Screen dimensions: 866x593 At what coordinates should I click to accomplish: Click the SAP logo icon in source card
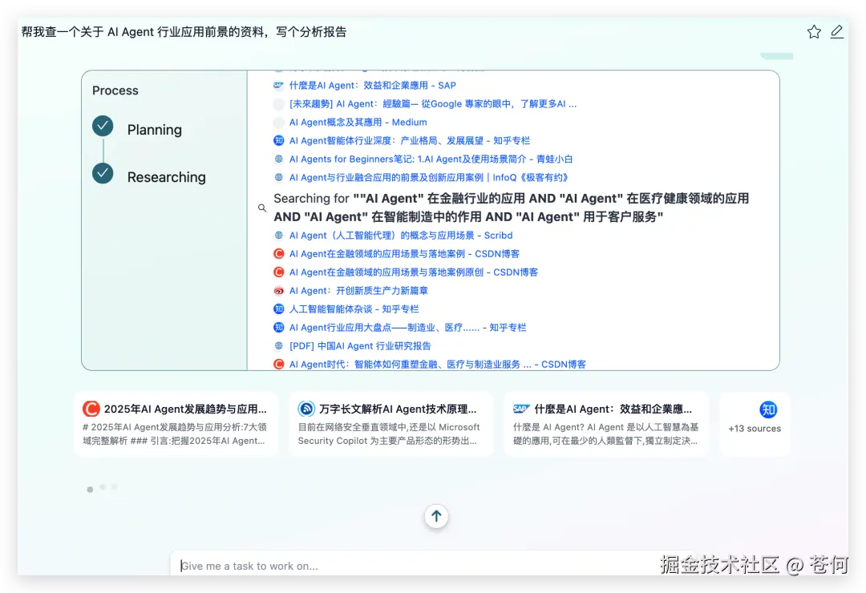point(521,409)
